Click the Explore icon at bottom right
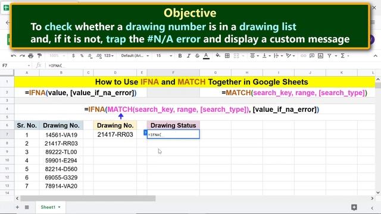This screenshot has height=214, width=381. (x=354, y=207)
